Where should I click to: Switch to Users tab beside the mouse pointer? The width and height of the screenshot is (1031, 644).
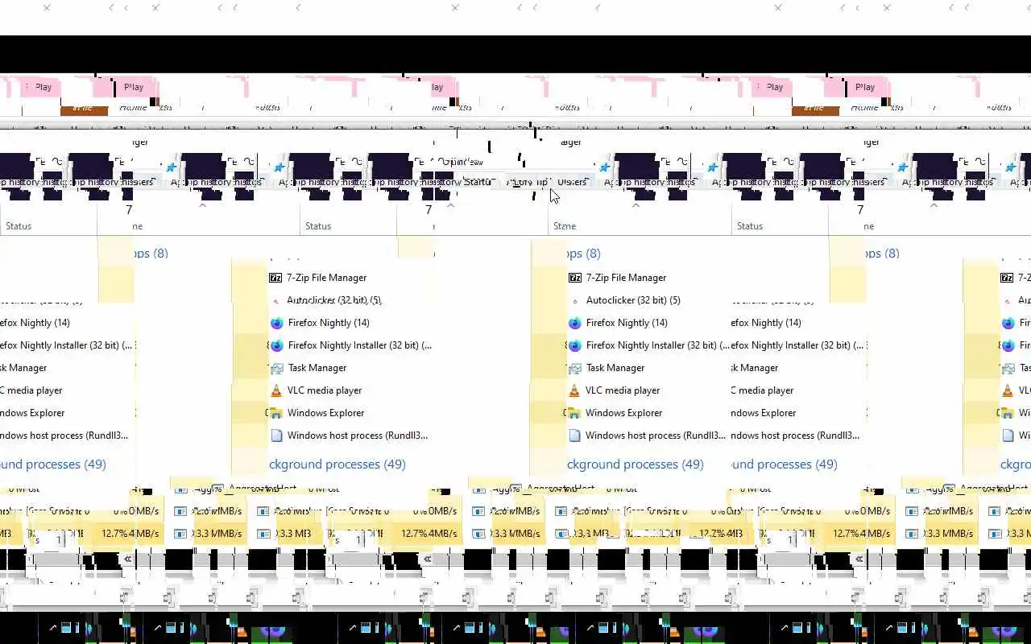(x=572, y=182)
